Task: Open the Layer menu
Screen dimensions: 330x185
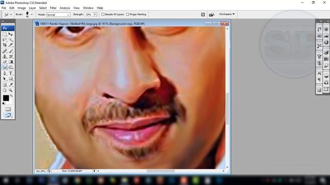Action: click(32, 8)
